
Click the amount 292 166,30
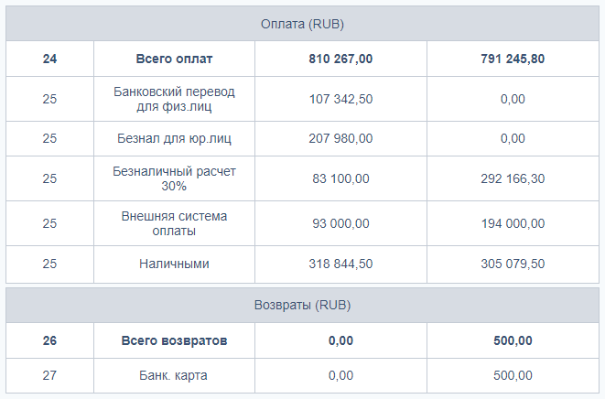point(513,178)
